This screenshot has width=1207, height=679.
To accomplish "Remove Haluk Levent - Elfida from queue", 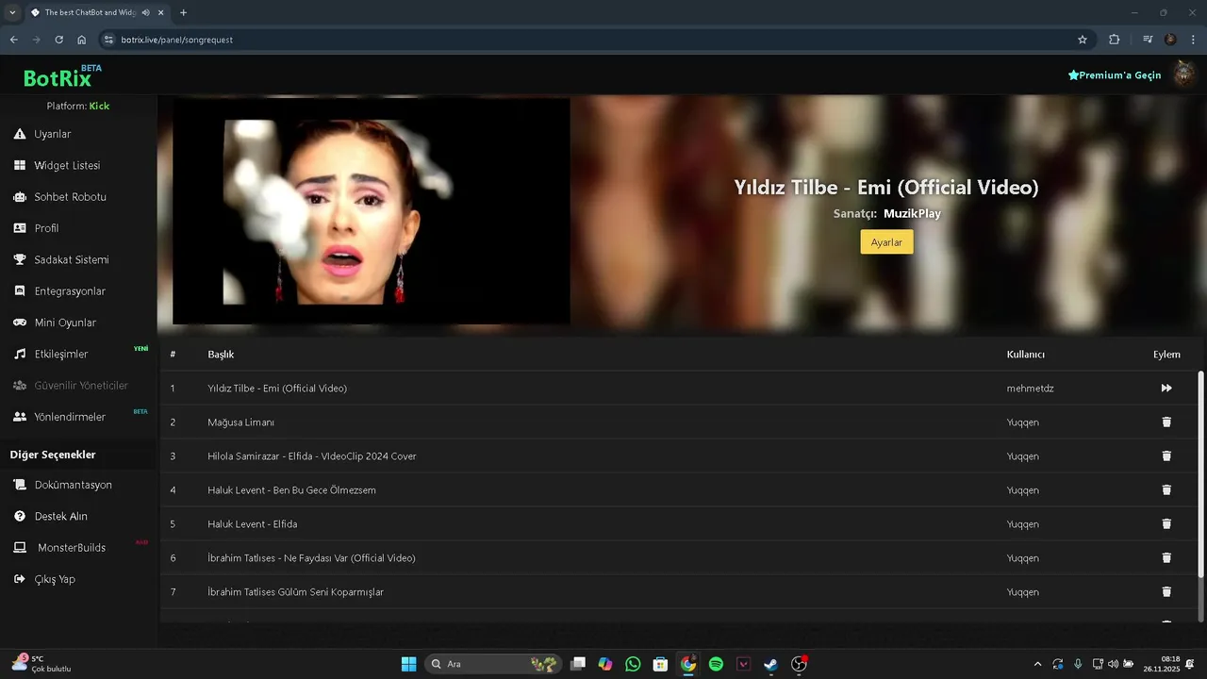I will pos(1166,524).
